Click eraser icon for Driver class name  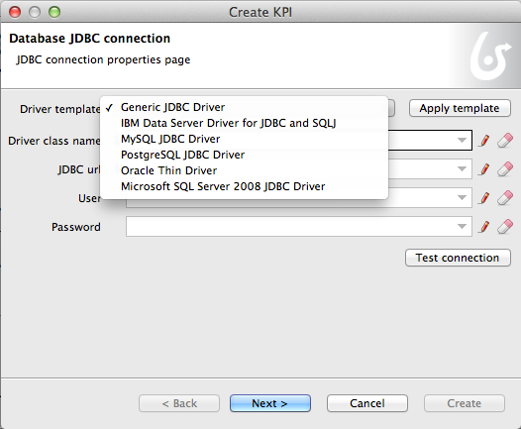[505, 141]
